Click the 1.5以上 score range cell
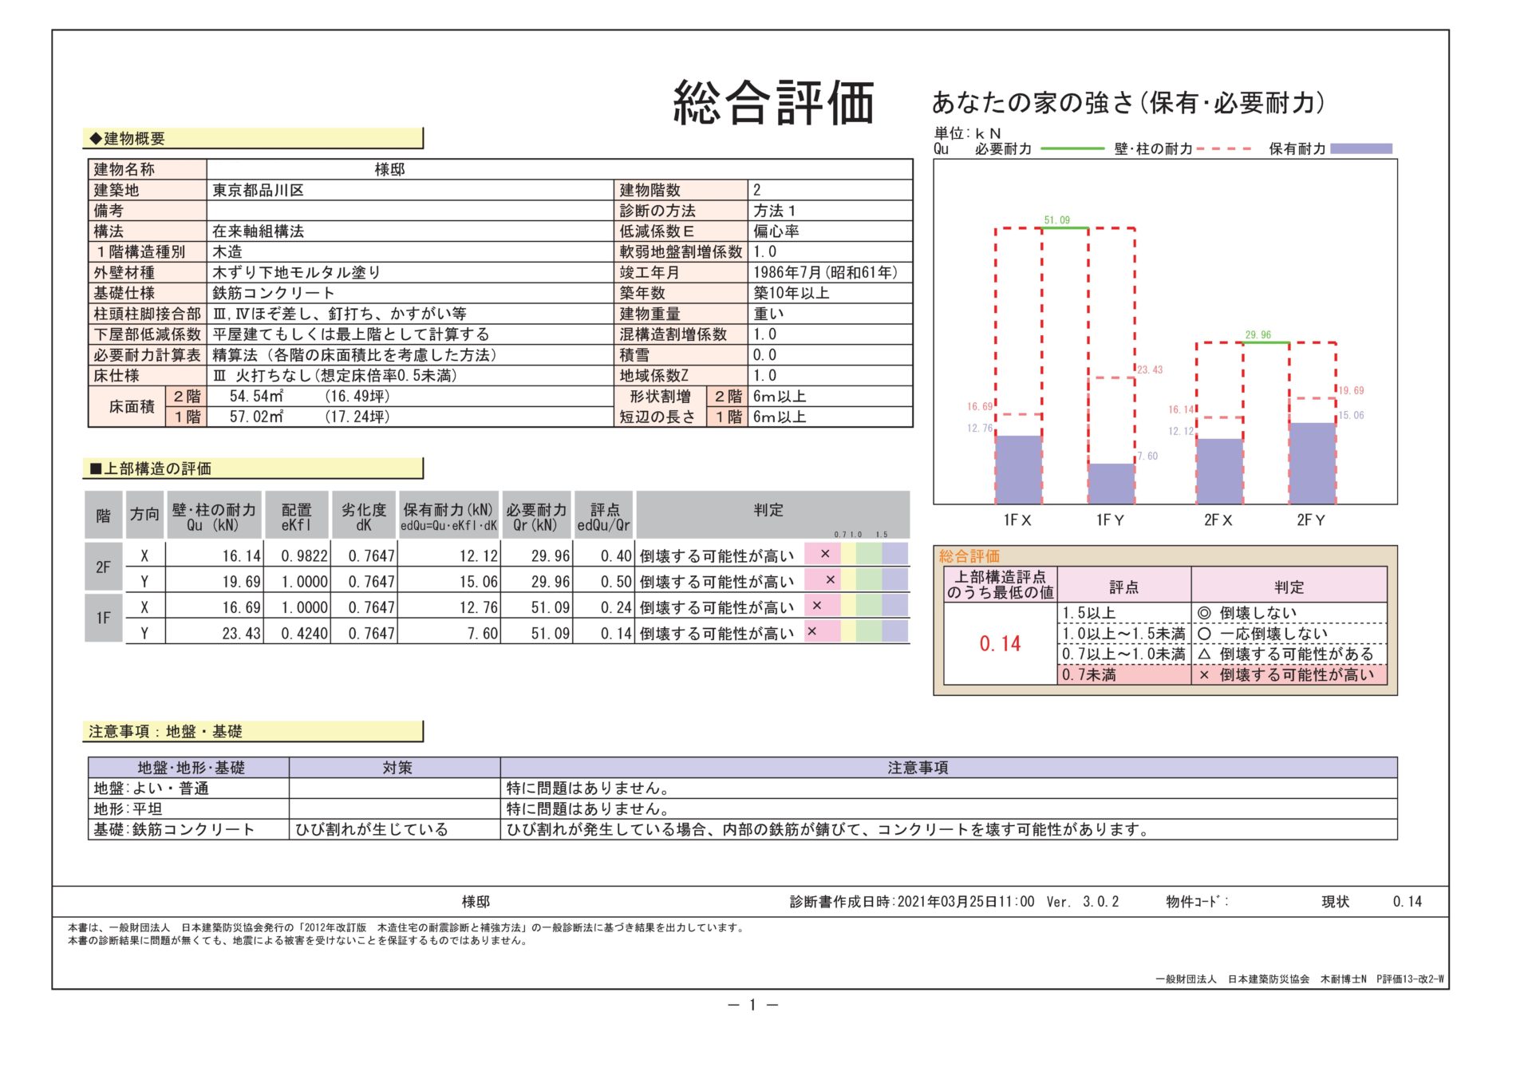 click(x=1124, y=613)
